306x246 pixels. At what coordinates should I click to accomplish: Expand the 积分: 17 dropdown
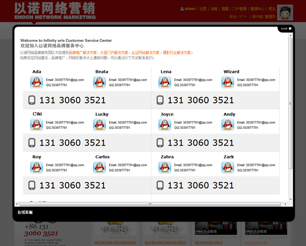(238, 17)
